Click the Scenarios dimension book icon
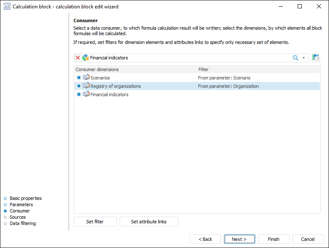Screen dimensions: 329x248 coord(86,78)
